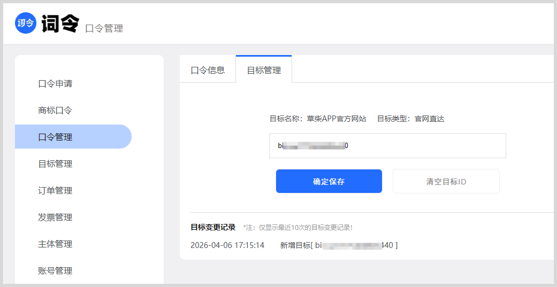Open 账号管理 in the sidebar
557x287 pixels.
(x=55, y=270)
